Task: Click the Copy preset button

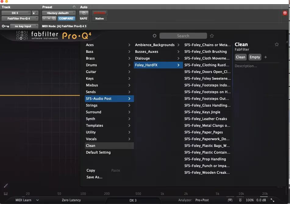Action: point(91,170)
